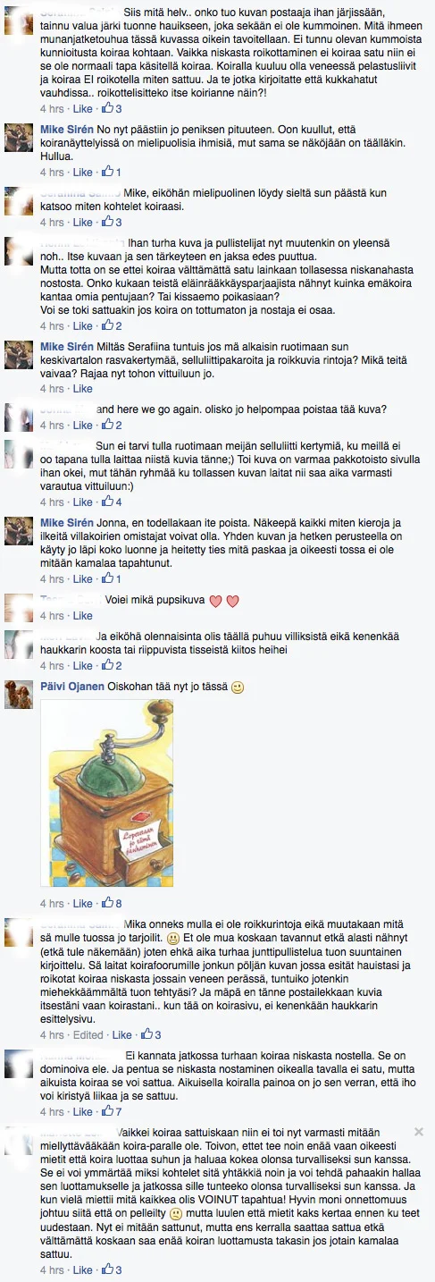Open the thumbs-up count showing 7 likes
This screenshot has height=1282, width=435.
113,1111
